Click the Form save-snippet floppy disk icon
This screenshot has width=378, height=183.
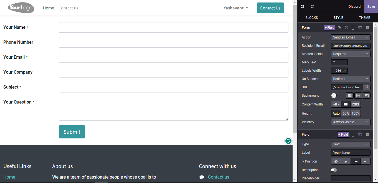(x=346, y=28)
